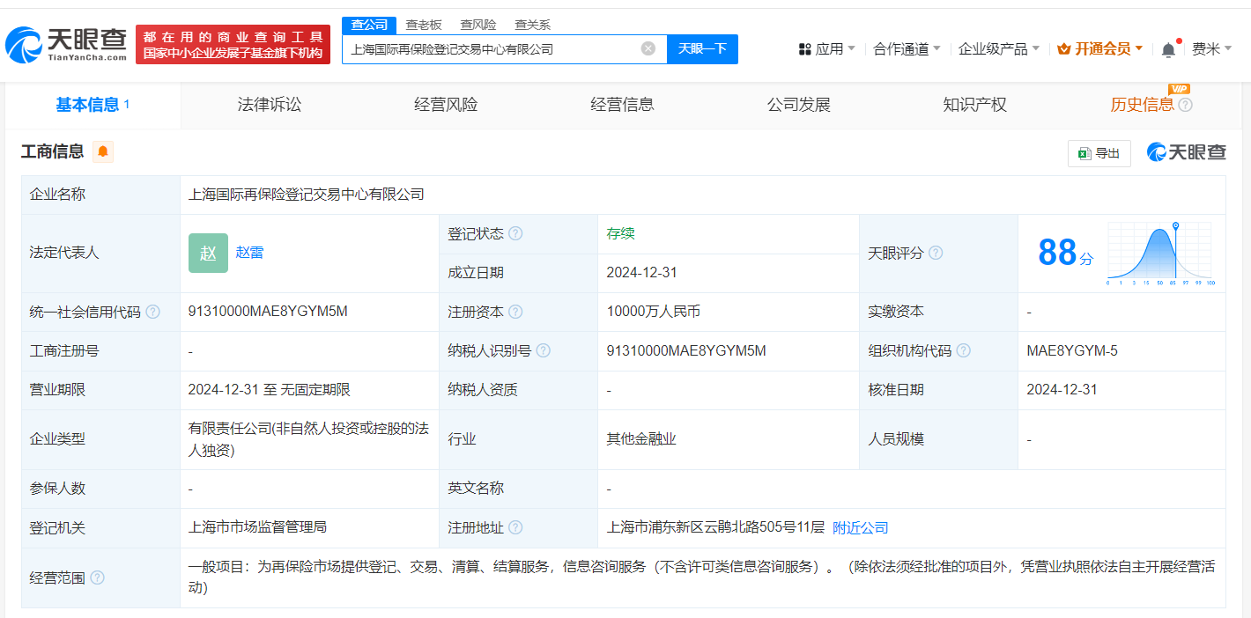Select the 查公司 search tab
Viewport: 1251px width, 618px height.
pyautogui.click(x=369, y=25)
